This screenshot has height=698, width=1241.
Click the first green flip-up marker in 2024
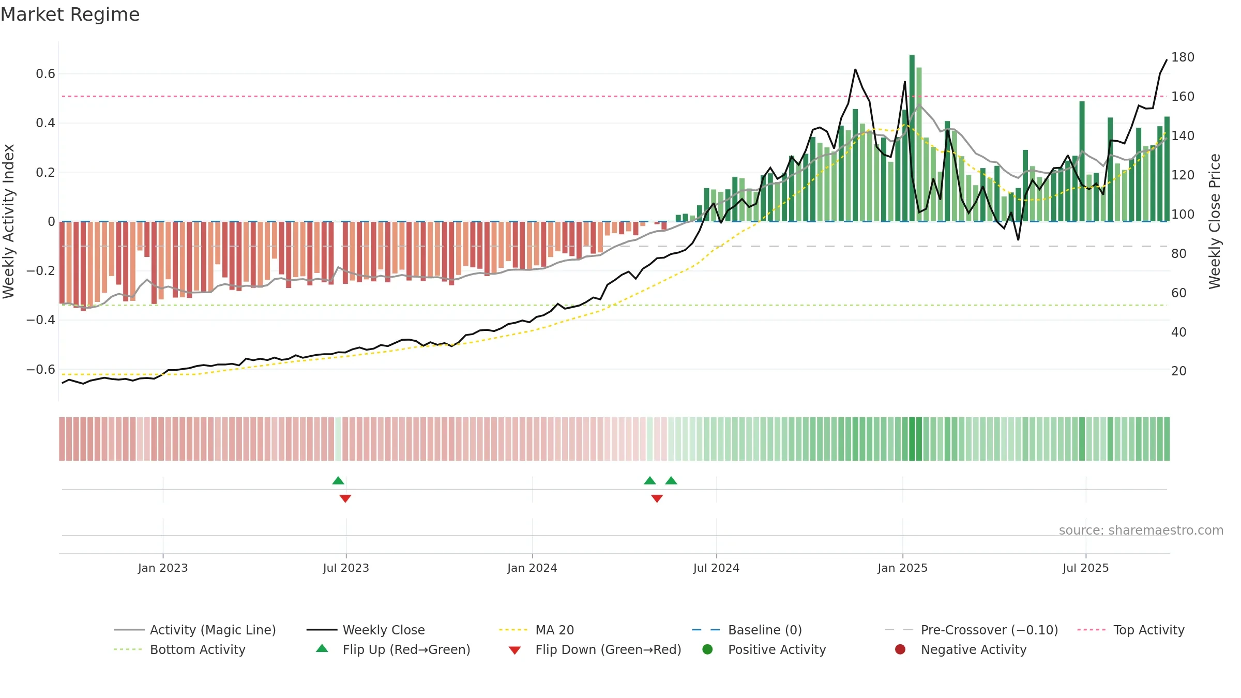coord(650,480)
